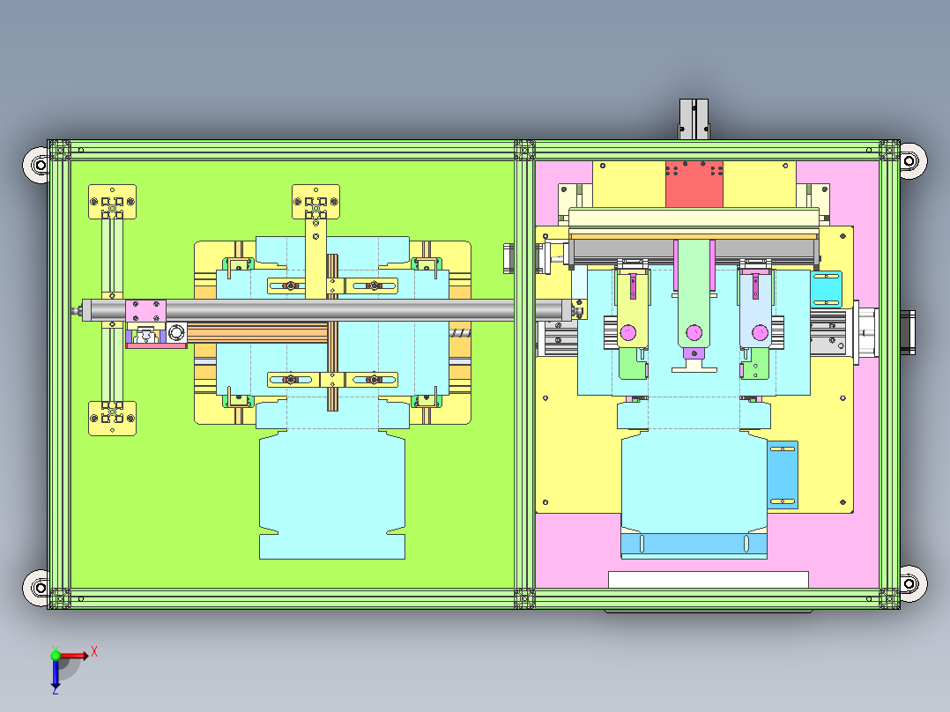Select the white T-shaped foot under center arm

[694, 365]
